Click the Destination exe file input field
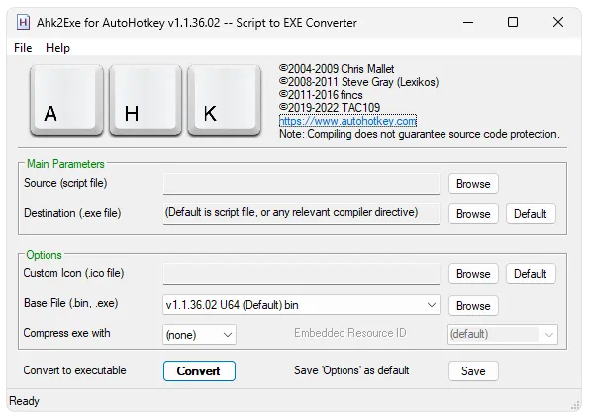590x419 pixels. point(301,214)
